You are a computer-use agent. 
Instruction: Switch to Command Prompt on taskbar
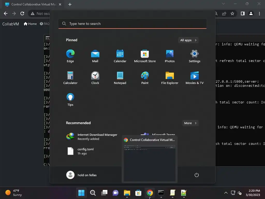pos(161,193)
